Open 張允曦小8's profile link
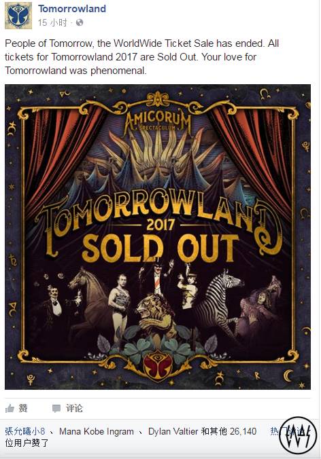The width and height of the screenshot is (321, 459). point(25,431)
